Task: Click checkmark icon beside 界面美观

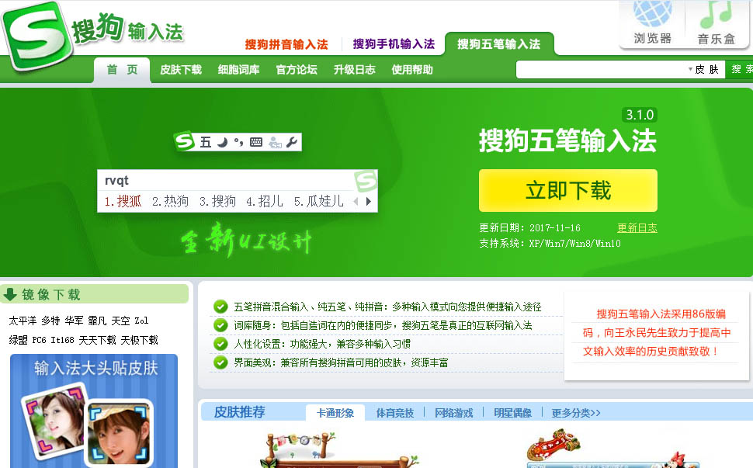Action: click(x=220, y=362)
